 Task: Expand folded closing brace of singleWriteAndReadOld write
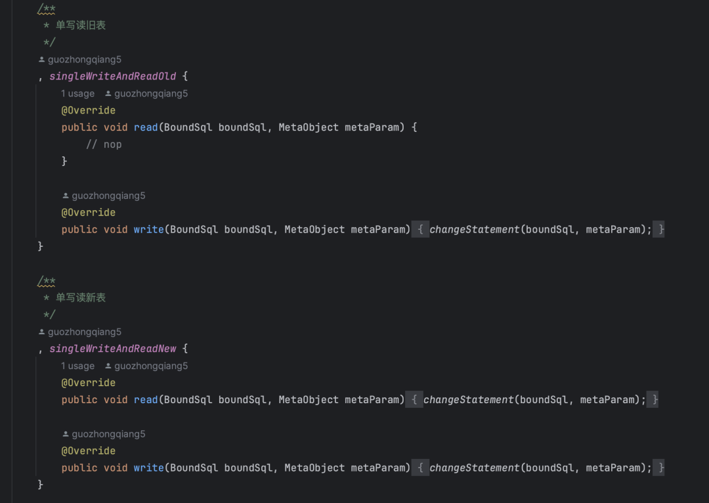click(659, 229)
